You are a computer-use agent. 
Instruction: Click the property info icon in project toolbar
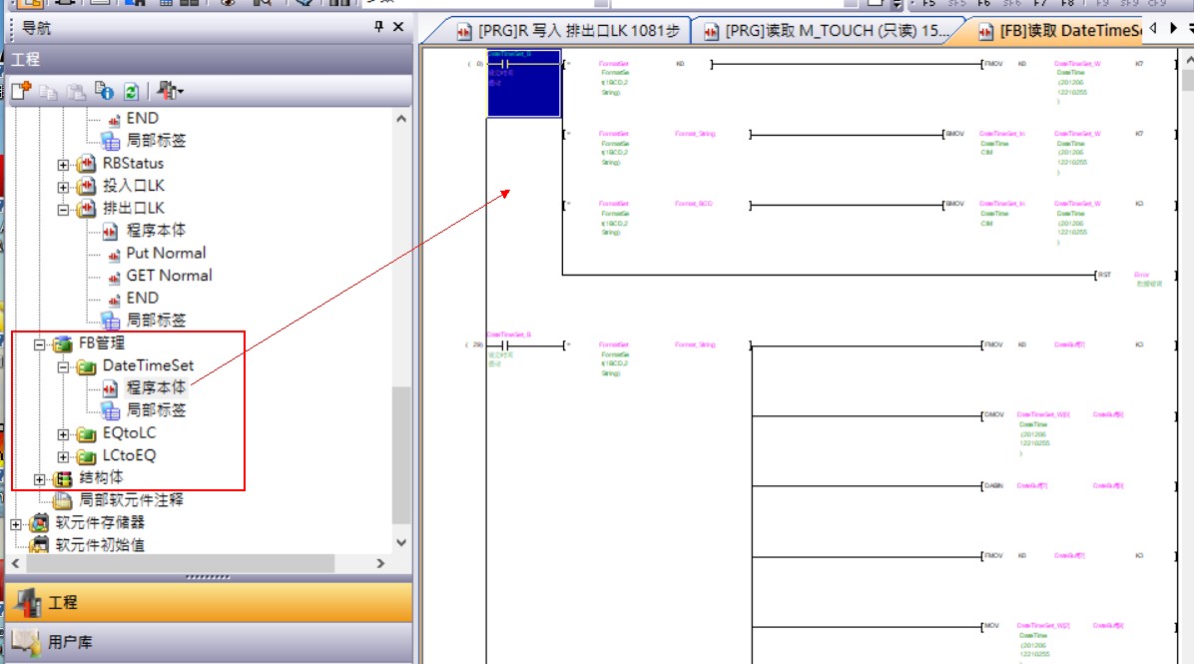[105, 92]
